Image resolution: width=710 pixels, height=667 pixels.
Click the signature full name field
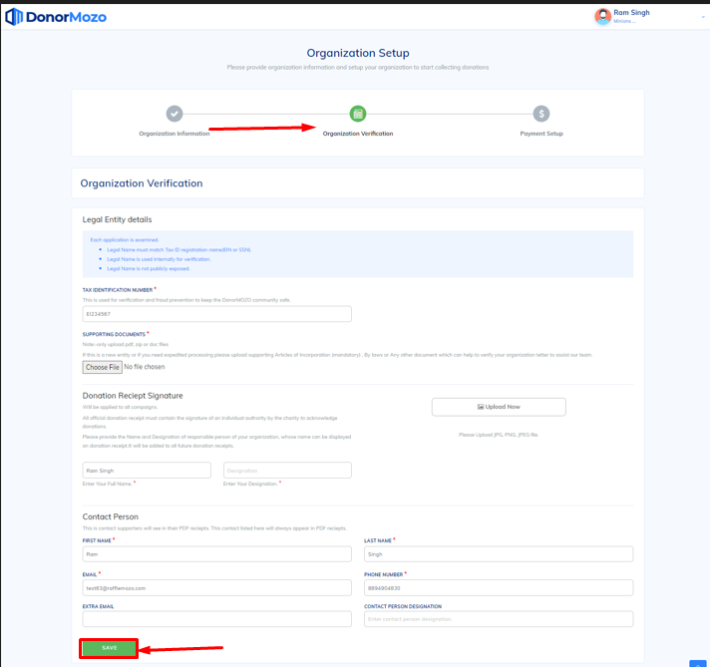(x=147, y=470)
